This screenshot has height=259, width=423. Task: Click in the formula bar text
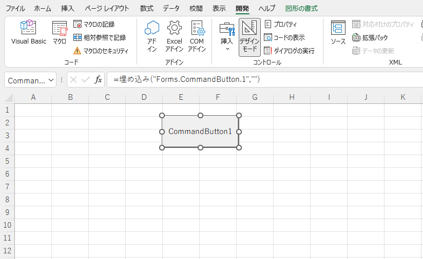186,79
